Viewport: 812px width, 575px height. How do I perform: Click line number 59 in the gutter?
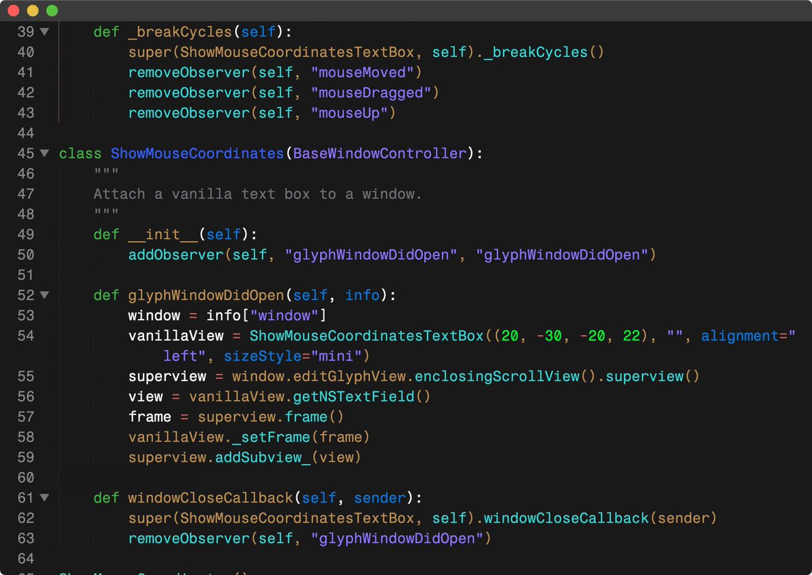(x=26, y=458)
